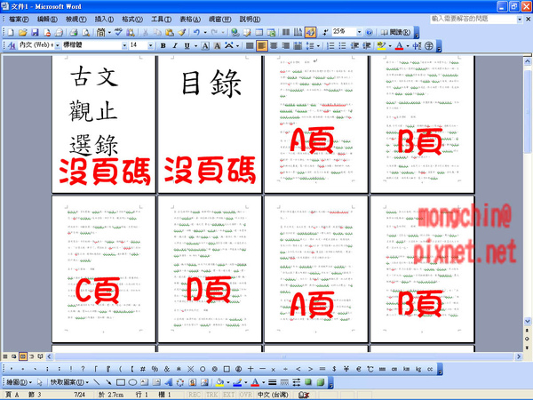Apply the blue line color brush

237,382
